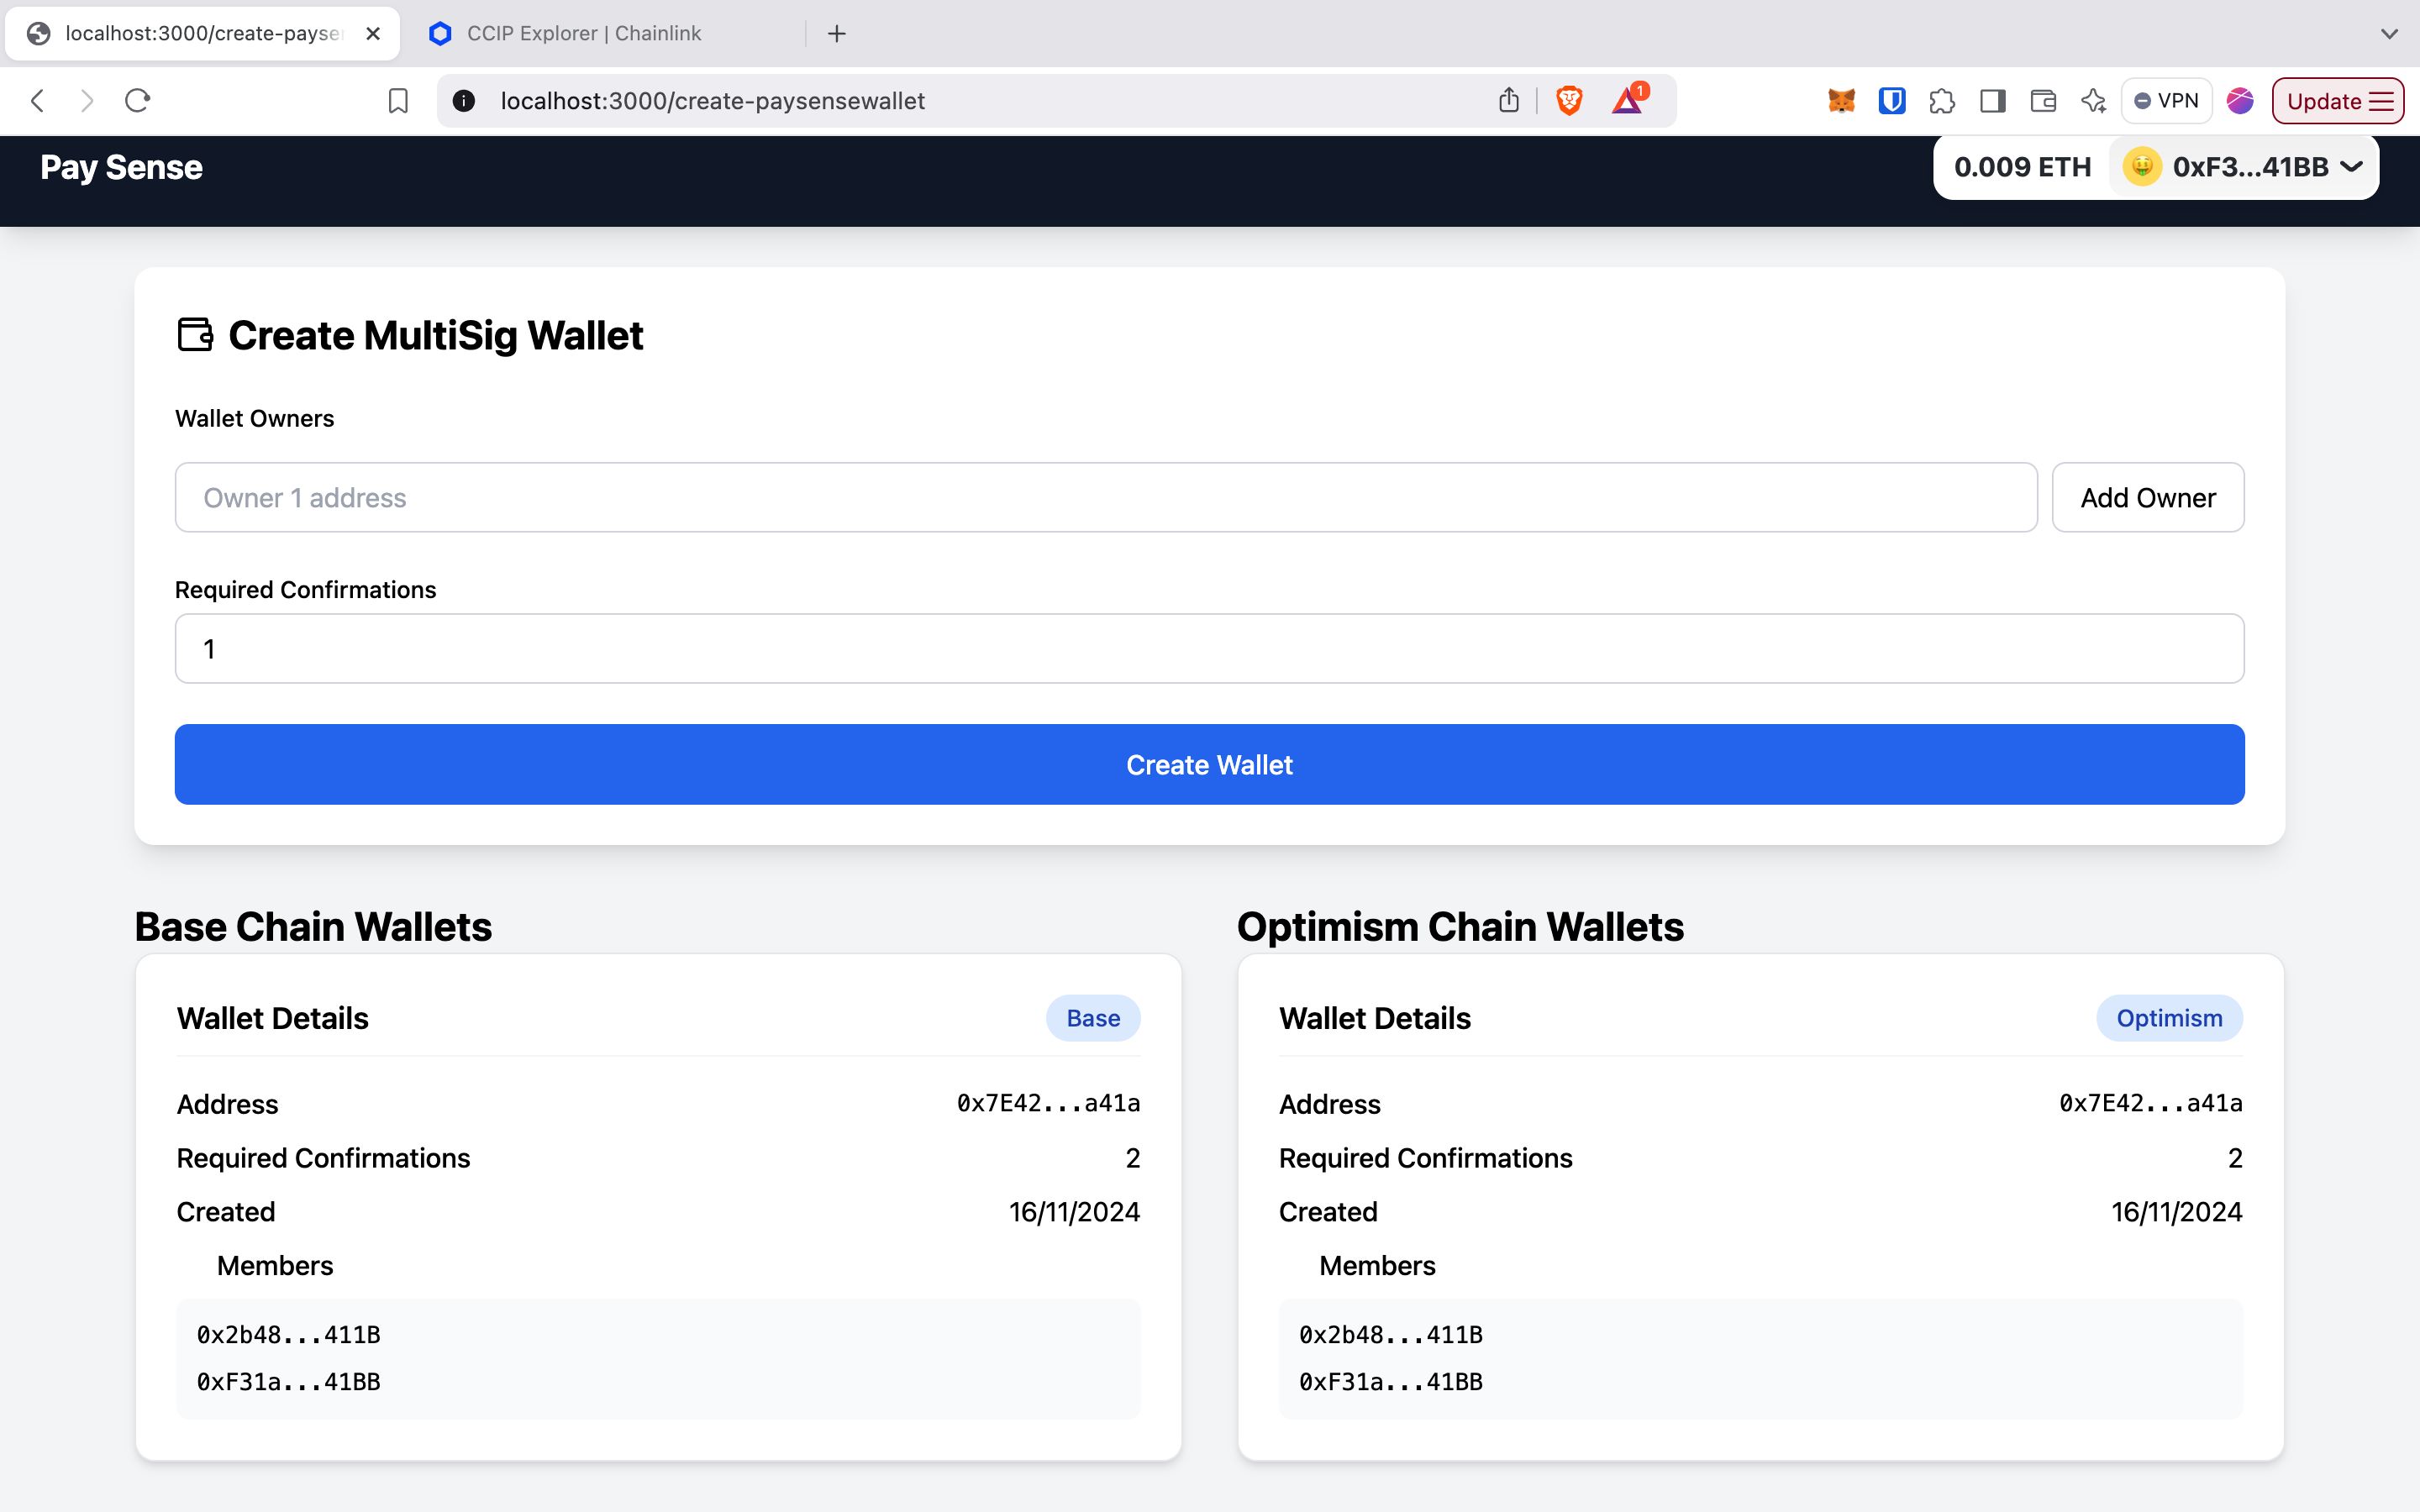Screen dimensions: 2420x1512
Task: Toggle the VPN button
Action: pos(2166,101)
